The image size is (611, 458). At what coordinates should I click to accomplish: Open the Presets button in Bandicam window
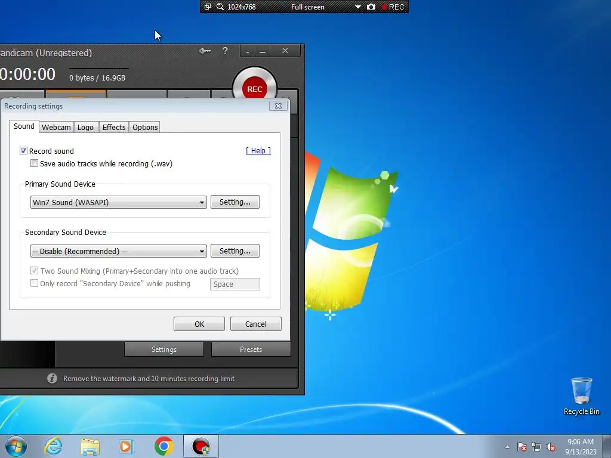tap(251, 349)
